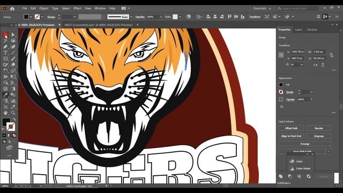Select the Type tool
The width and height of the screenshot is (343, 193).
(x=5, y=53)
